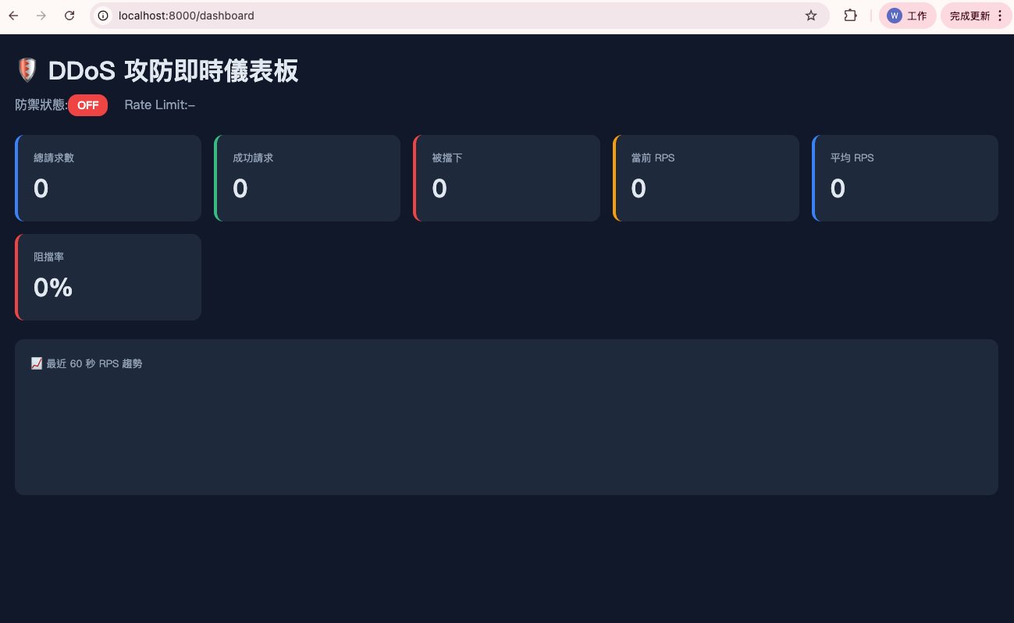Bookmark this page with the star icon
Screen dimensions: 1014x623
(811, 16)
